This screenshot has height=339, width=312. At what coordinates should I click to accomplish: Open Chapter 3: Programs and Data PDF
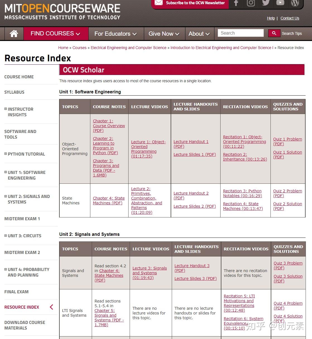106,168
